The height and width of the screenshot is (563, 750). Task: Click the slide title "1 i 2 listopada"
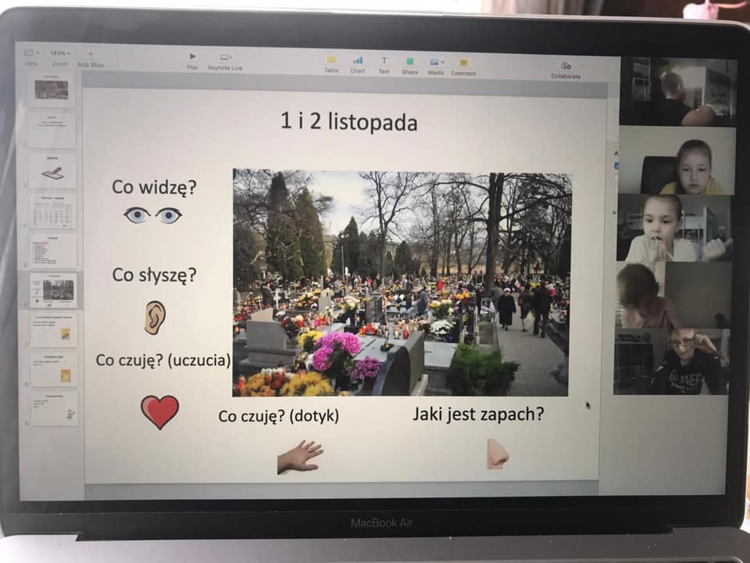tap(349, 122)
